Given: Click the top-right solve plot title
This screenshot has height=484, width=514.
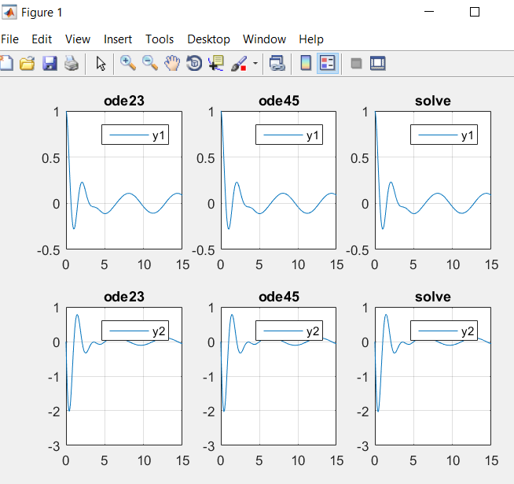Looking at the screenshot, I should coord(433,101).
